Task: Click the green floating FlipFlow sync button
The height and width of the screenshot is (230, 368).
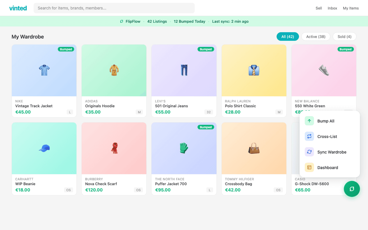Action: pos(352,189)
